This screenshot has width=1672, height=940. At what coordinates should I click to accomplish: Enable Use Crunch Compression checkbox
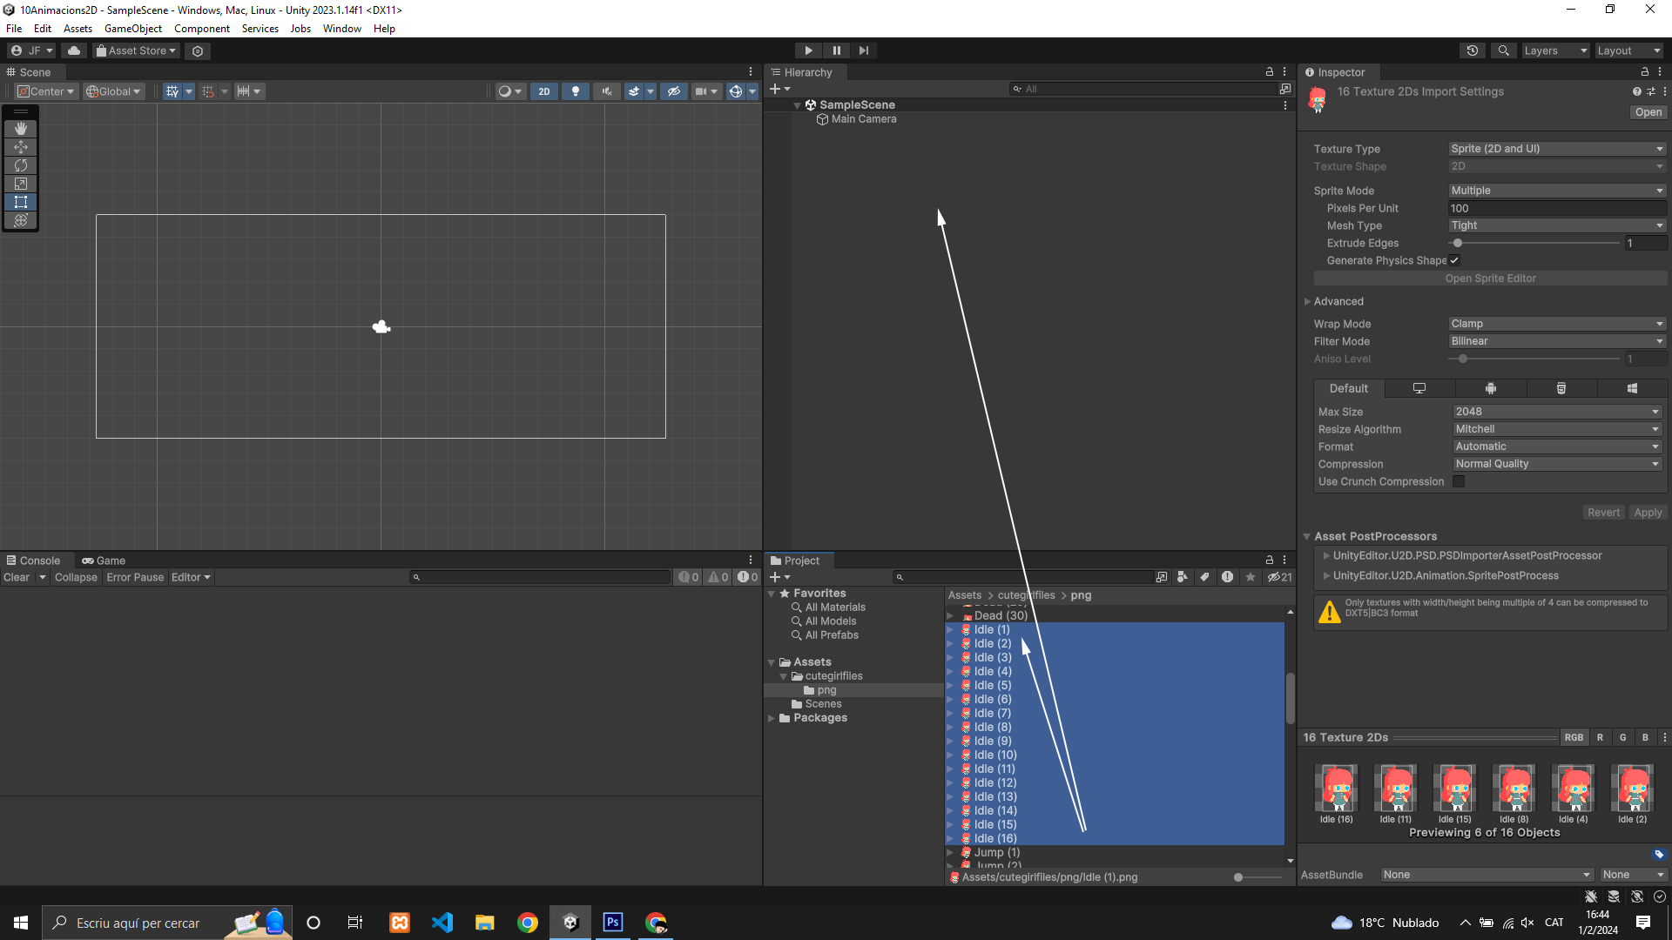tap(1459, 481)
